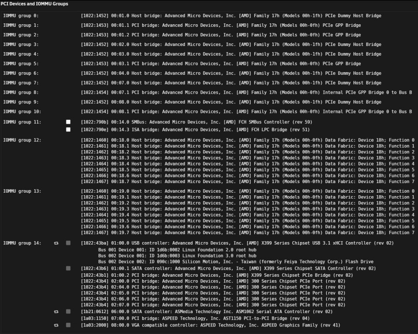Toggle checkbox for X399 Chipset SATA Controller 01:00.1
This screenshot has width=418, height=334.
coord(68,268)
